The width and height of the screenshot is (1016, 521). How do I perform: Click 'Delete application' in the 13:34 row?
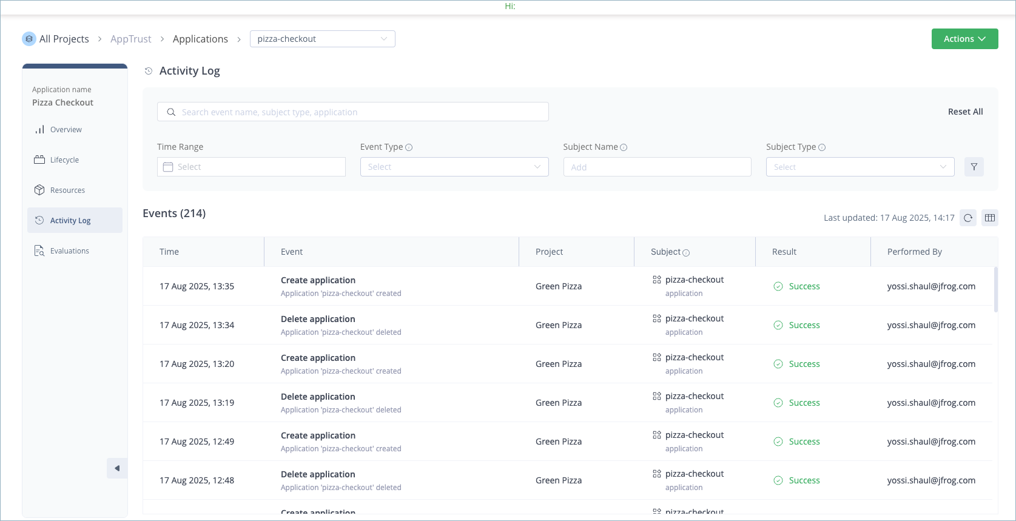click(x=318, y=319)
